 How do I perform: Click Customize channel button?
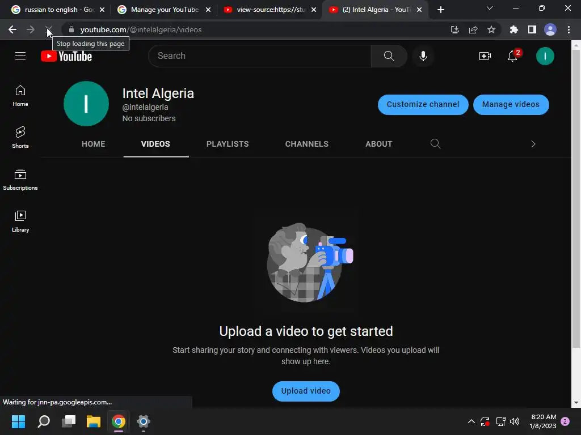tap(423, 104)
